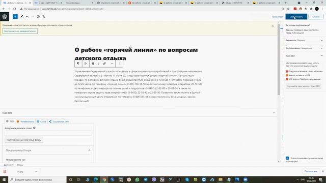Open Telegram from the taskbar
Viewport: 326px width, 183px height.
(146, 179)
